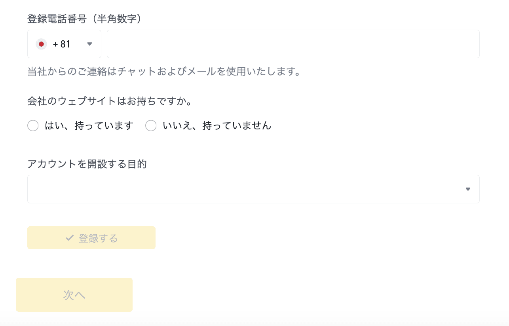The image size is (509, 326).
Task: Click the 次へ button
Action: tap(74, 295)
